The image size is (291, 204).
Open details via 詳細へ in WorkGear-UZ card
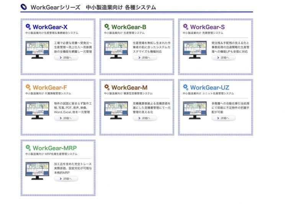click(224, 118)
